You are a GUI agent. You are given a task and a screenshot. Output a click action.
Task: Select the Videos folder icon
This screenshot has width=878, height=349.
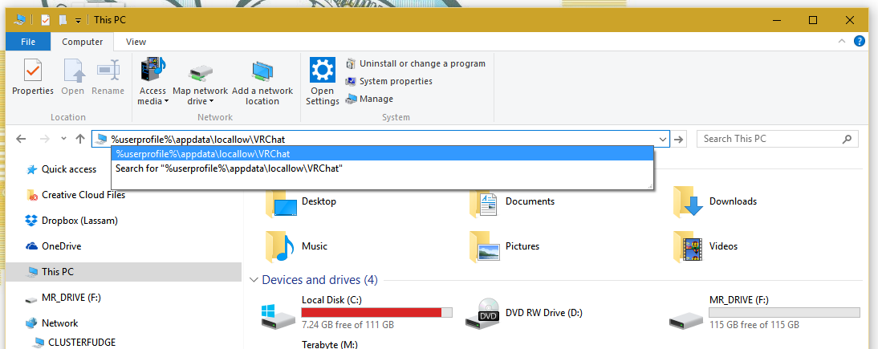click(688, 247)
